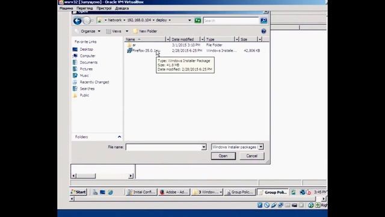The width and height of the screenshot is (385, 217).
Task: Click the Search box in dialog
Action: tap(231, 20)
